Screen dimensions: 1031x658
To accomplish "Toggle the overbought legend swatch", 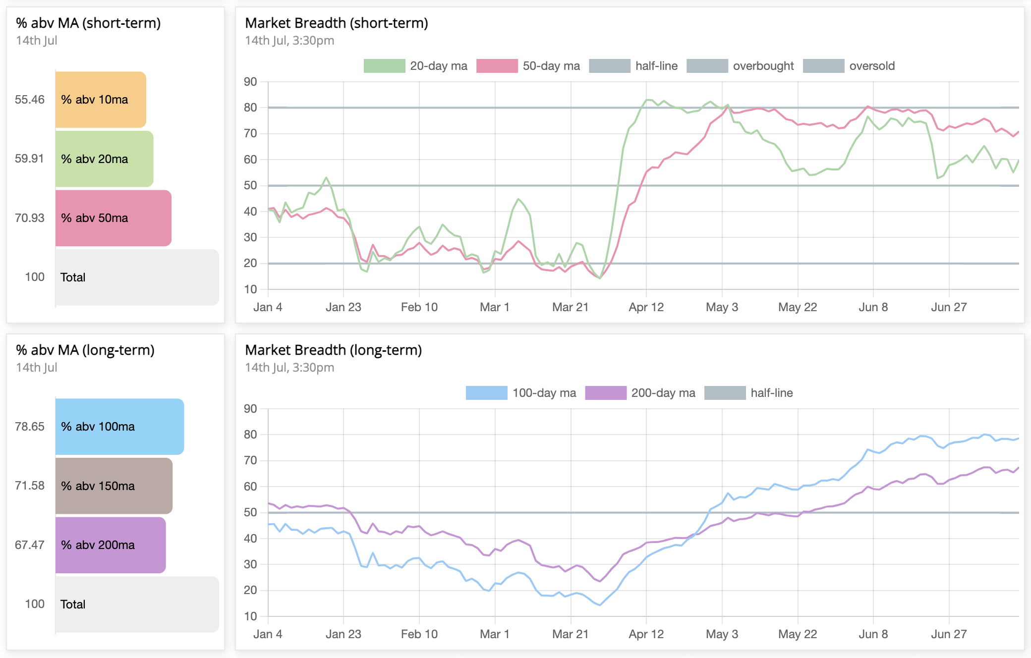I will (x=707, y=66).
